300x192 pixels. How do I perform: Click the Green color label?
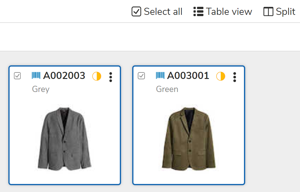click(x=167, y=89)
